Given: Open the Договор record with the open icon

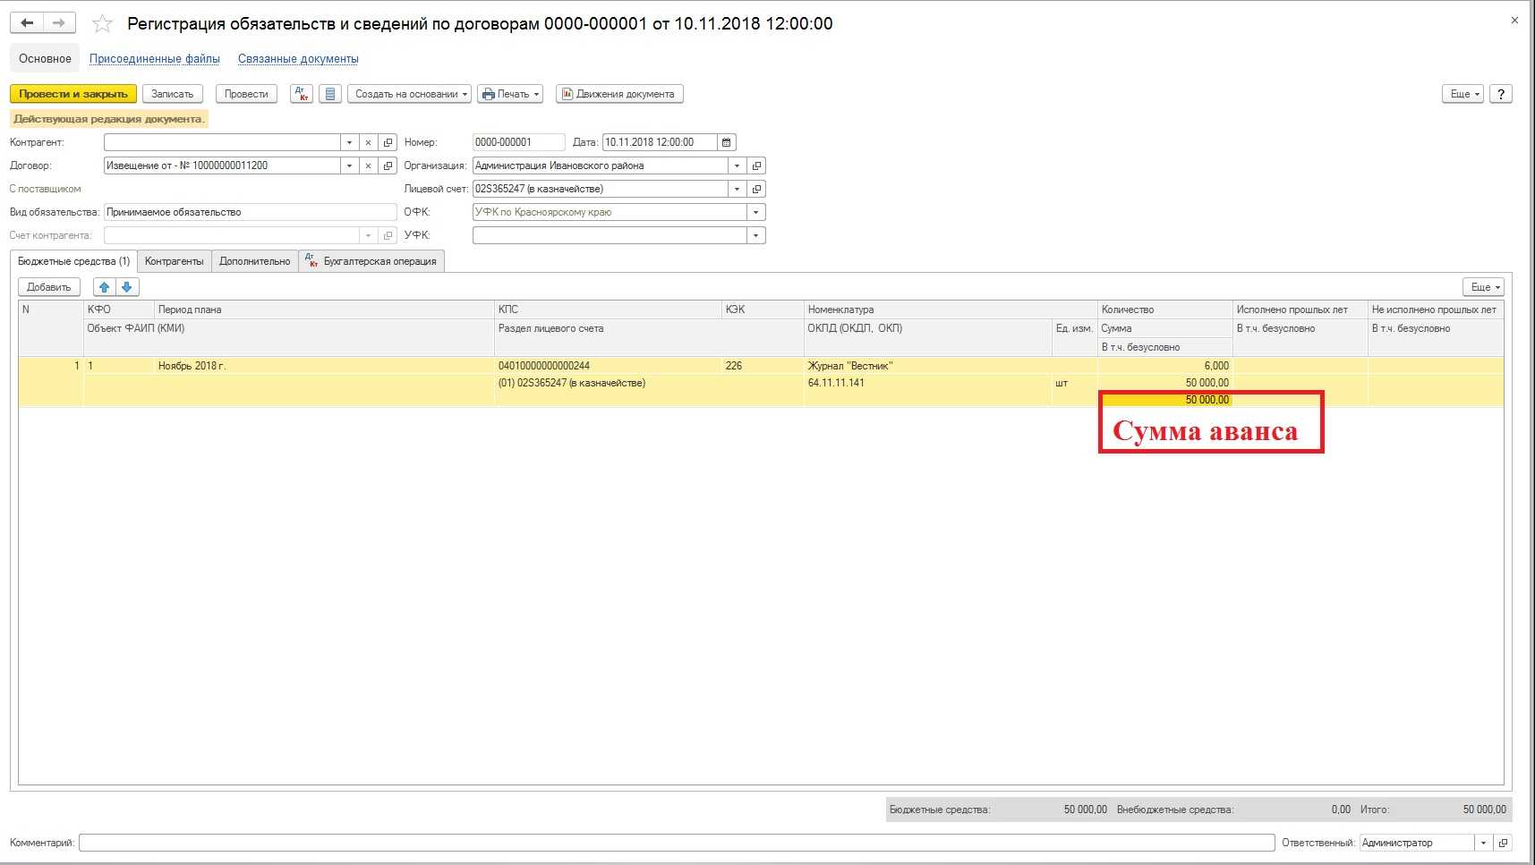Looking at the screenshot, I should point(388,165).
